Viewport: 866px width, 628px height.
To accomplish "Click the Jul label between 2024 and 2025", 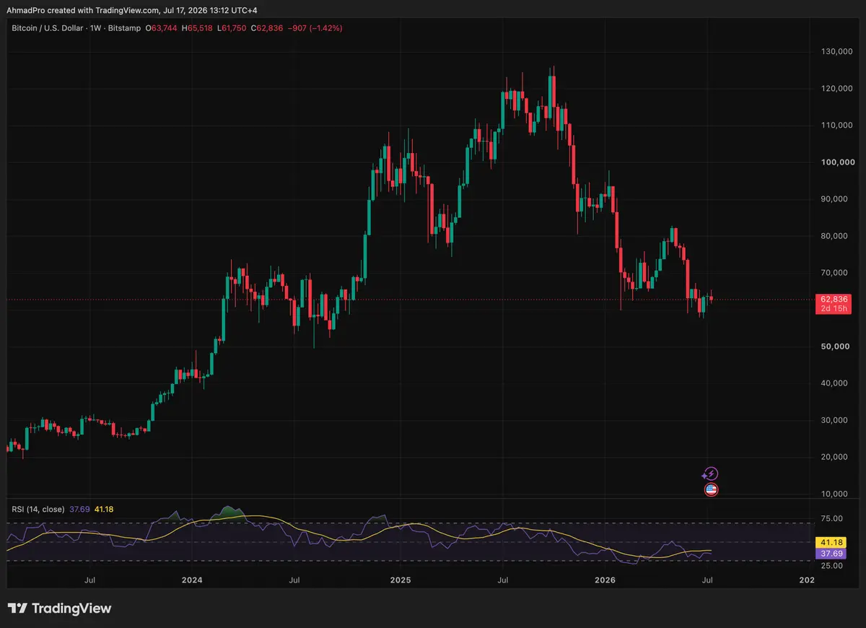I will 294,580.
